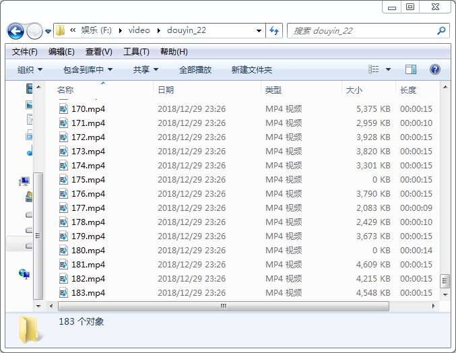The width and height of the screenshot is (456, 353).
Task: Click the file list vertical scroll-up arrow
Action: [445, 87]
